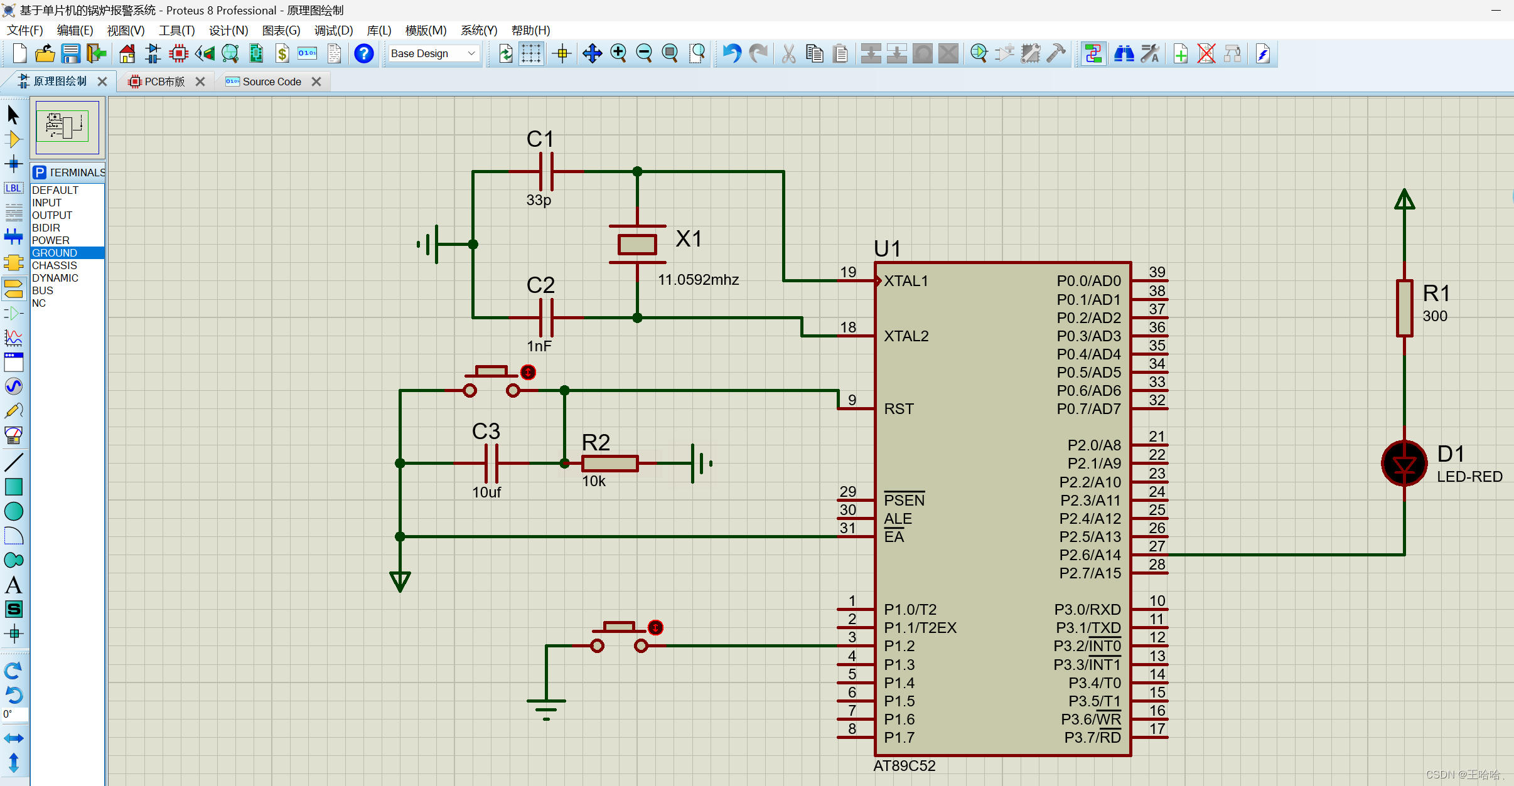Open the 视图(V) menu
Screen dimensions: 1514x786
126,30
